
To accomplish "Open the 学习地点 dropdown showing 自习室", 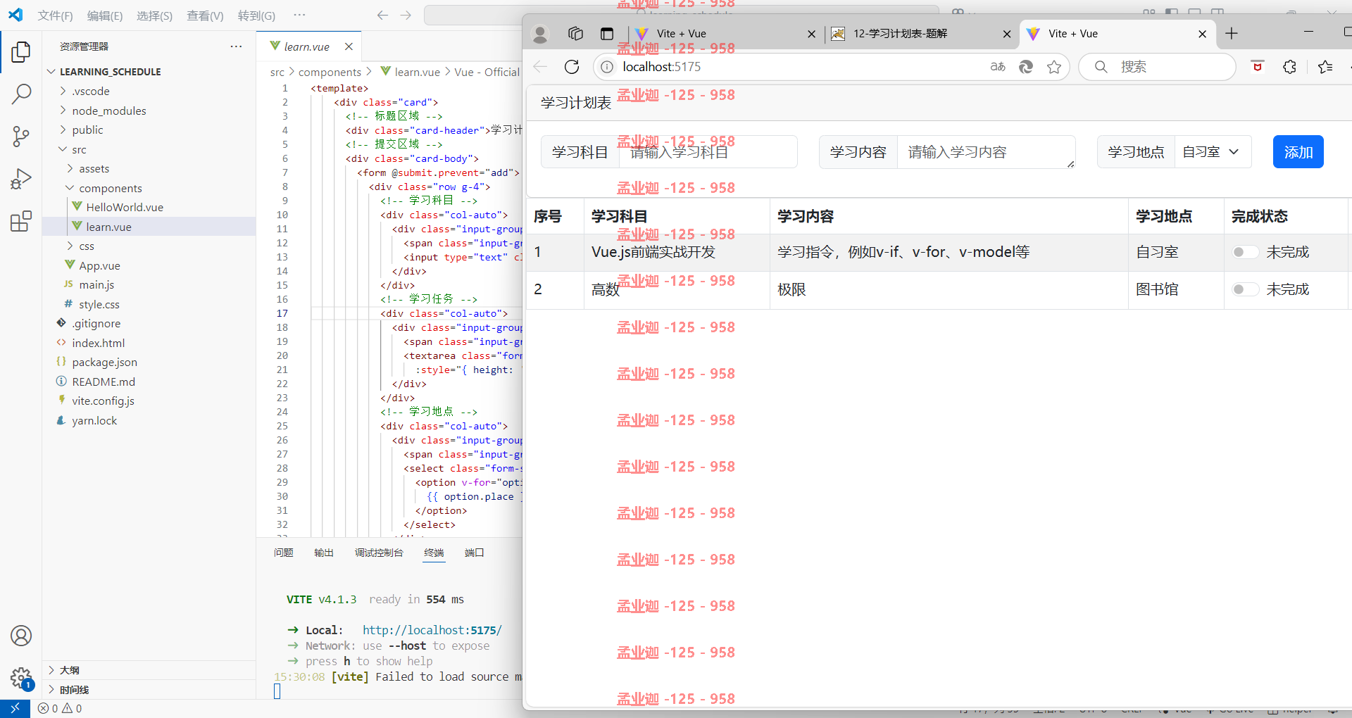I will tap(1213, 152).
